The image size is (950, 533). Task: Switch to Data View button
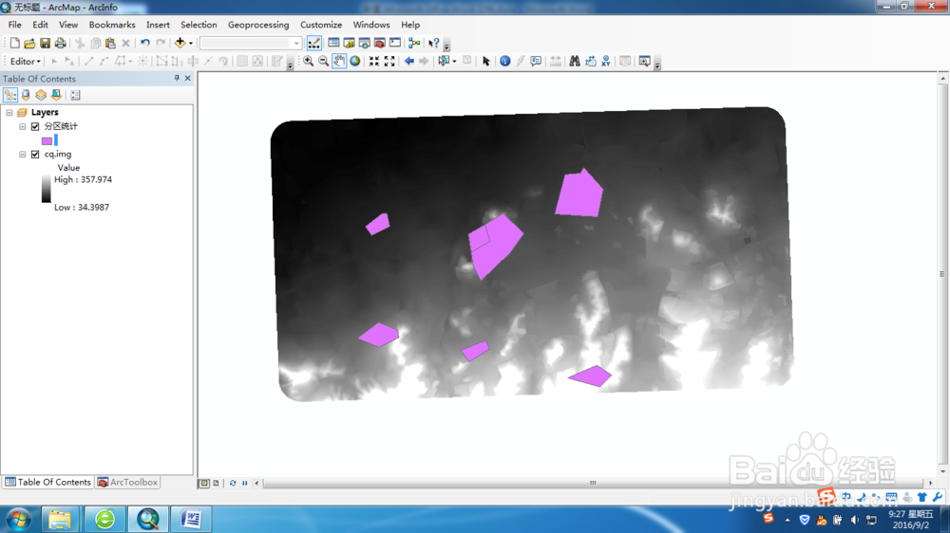(x=204, y=483)
